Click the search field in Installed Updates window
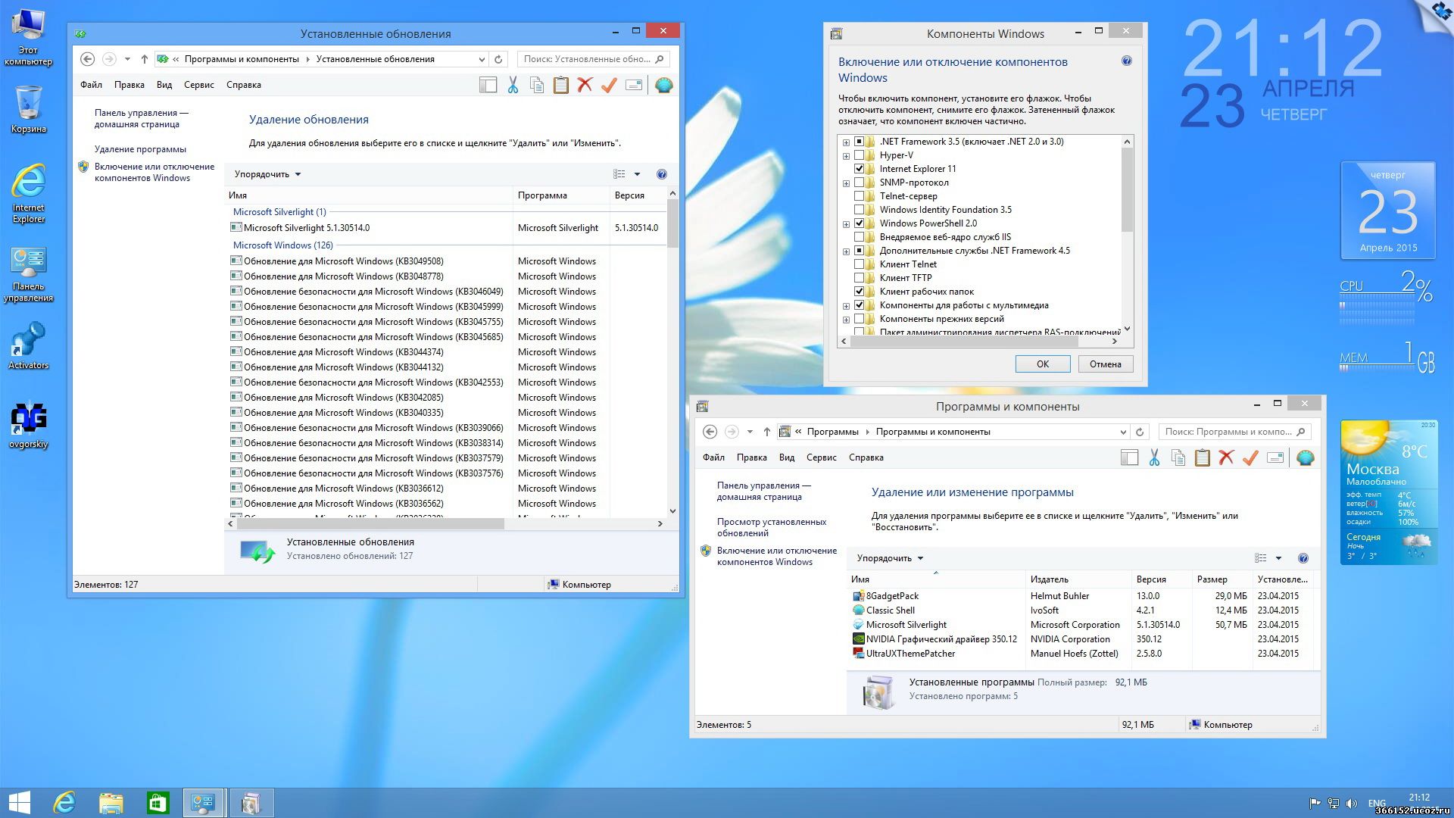Viewport: 1454px width, 818px height. pyautogui.click(x=593, y=59)
